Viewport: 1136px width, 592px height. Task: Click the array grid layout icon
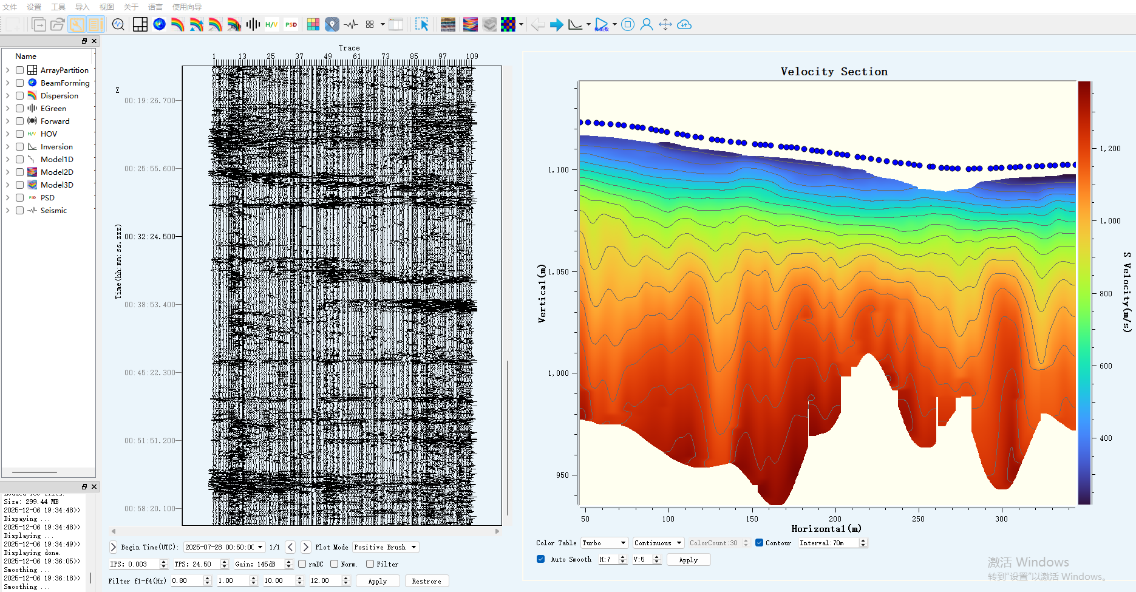point(140,24)
